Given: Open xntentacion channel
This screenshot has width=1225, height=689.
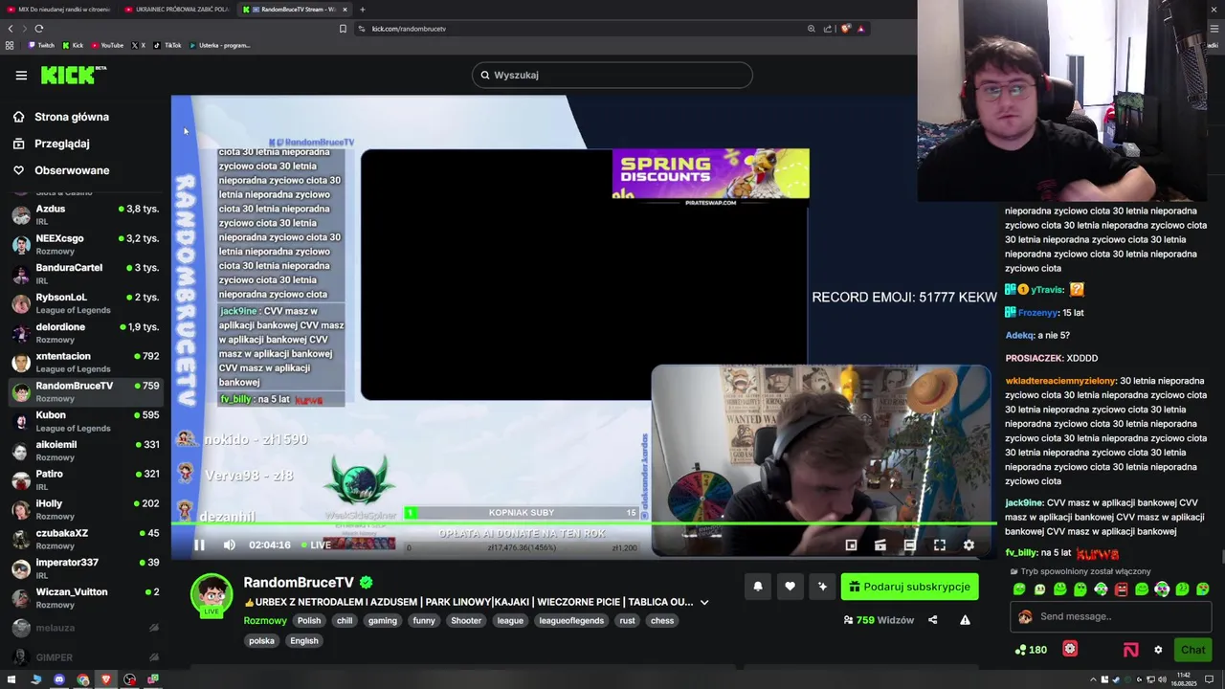Looking at the screenshot, I should click(x=85, y=363).
